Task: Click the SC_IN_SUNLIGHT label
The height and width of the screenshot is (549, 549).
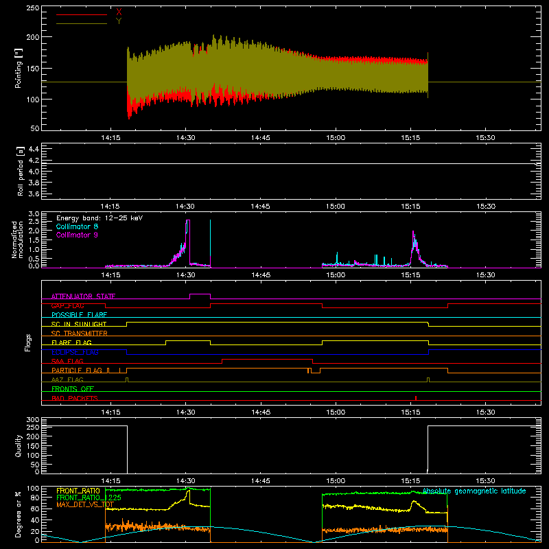Action: (79, 324)
